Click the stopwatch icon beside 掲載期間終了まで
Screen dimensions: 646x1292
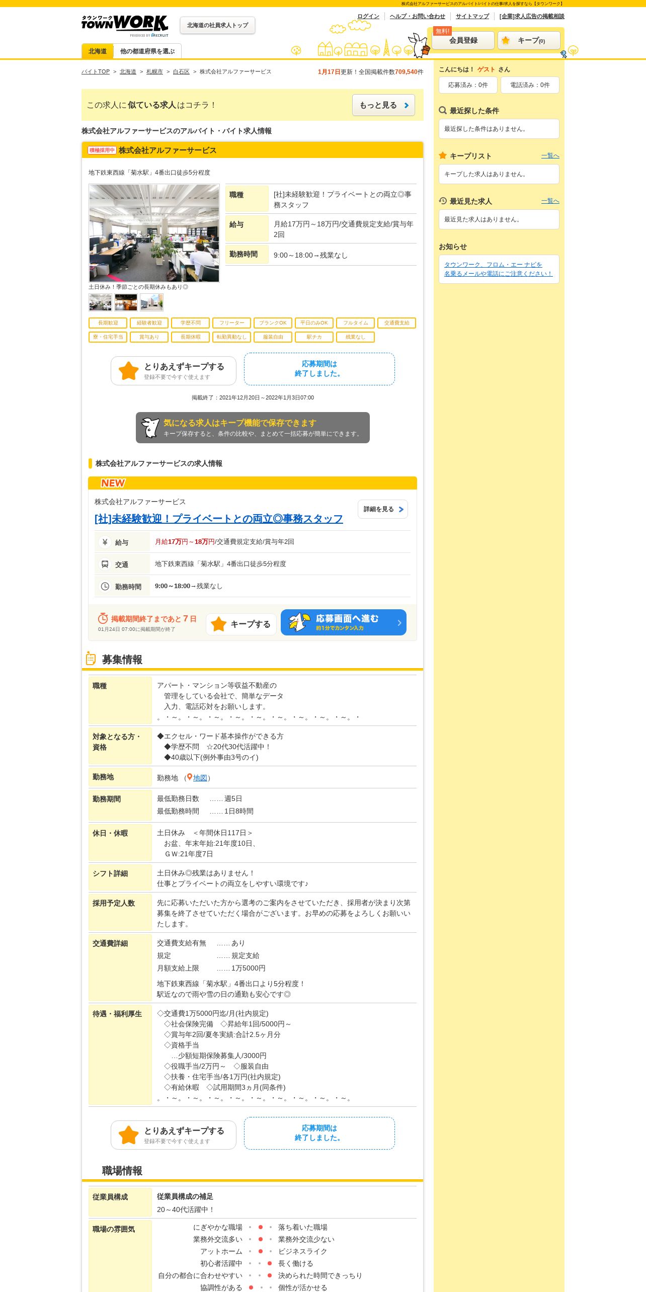(x=103, y=618)
